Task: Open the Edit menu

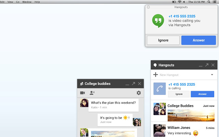Action: (x=2, y=2)
